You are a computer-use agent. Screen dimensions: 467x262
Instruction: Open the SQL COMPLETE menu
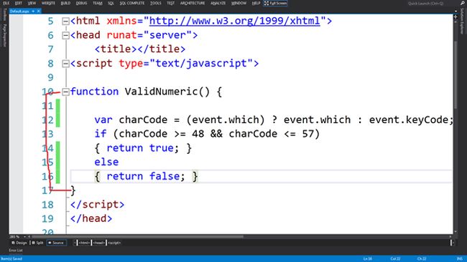[x=132, y=3]
